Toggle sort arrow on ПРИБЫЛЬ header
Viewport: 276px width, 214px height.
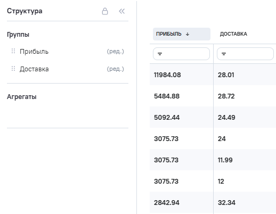pyautogui.click(x=188, y=34)
